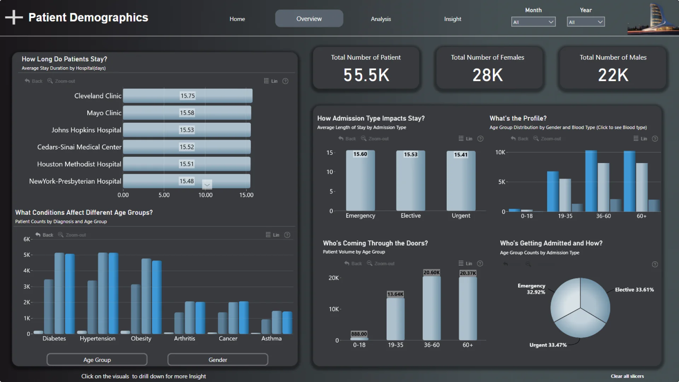Click Zoom-out magnifier in Age Group Distribution chart
Image resolution: width=679 pixels, height=382 pixels.
536,139
